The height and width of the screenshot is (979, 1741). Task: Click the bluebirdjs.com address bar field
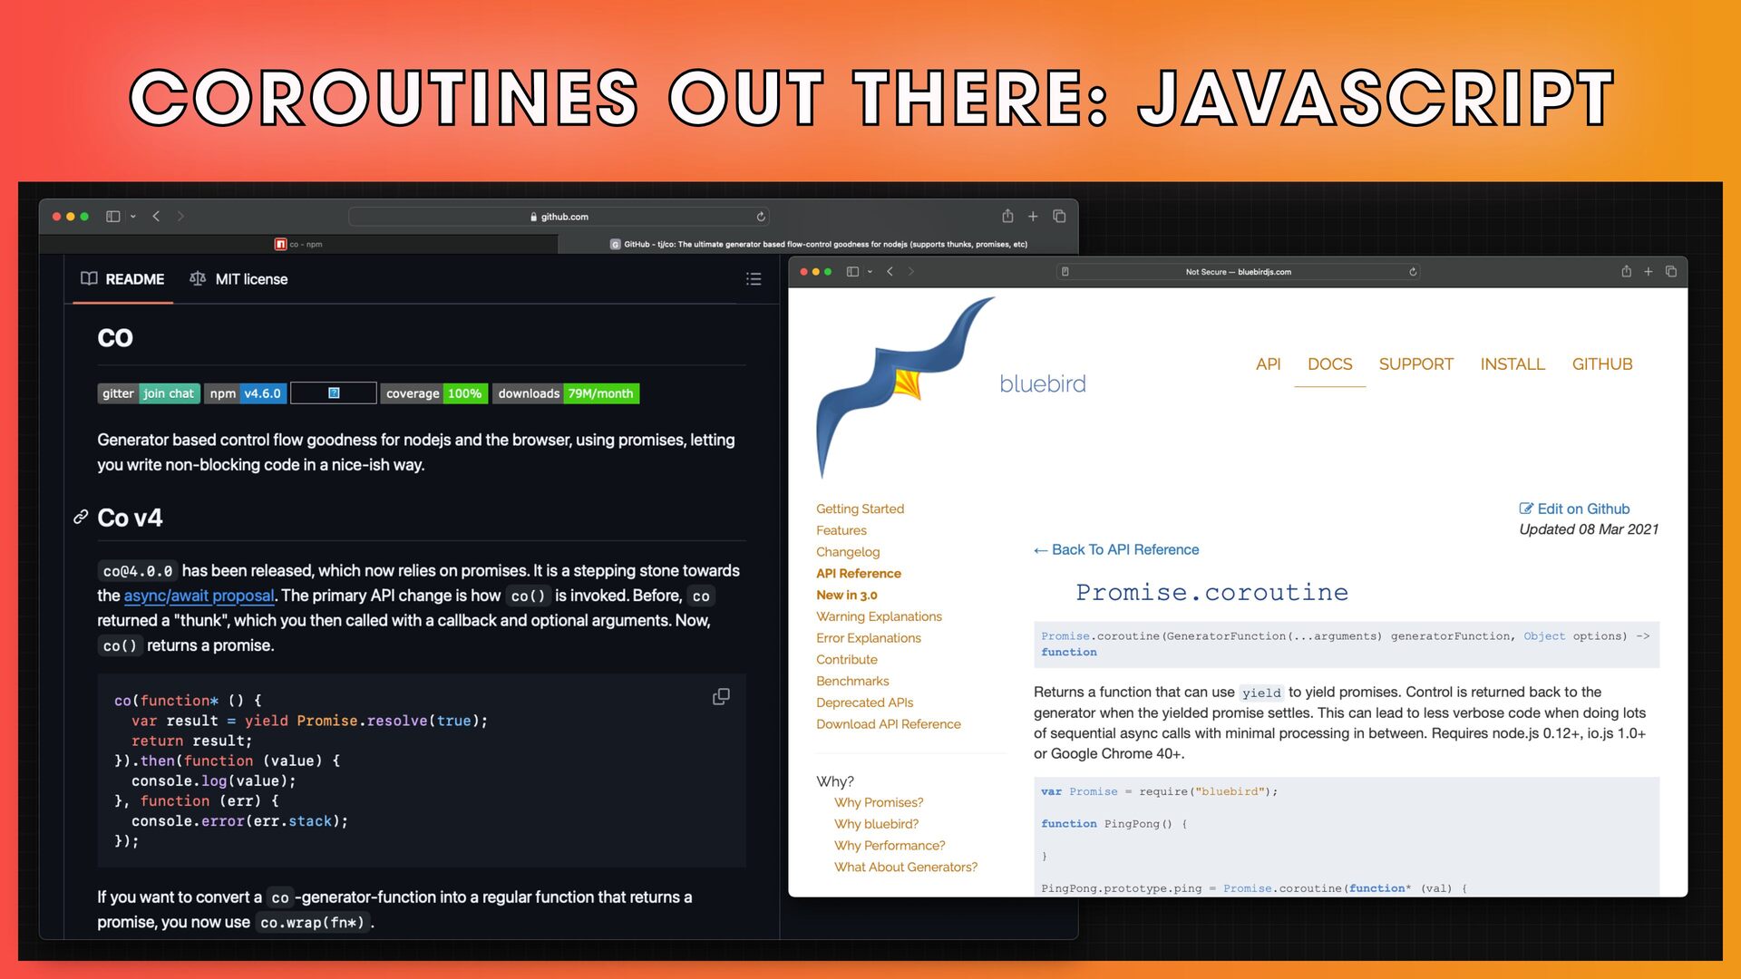click(1238, 272)
